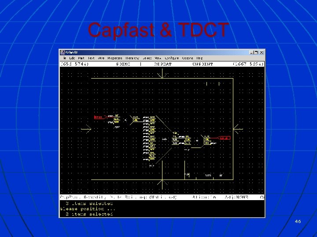Close the Schedit window
317x237 pixels.
[x=262, y=52]
